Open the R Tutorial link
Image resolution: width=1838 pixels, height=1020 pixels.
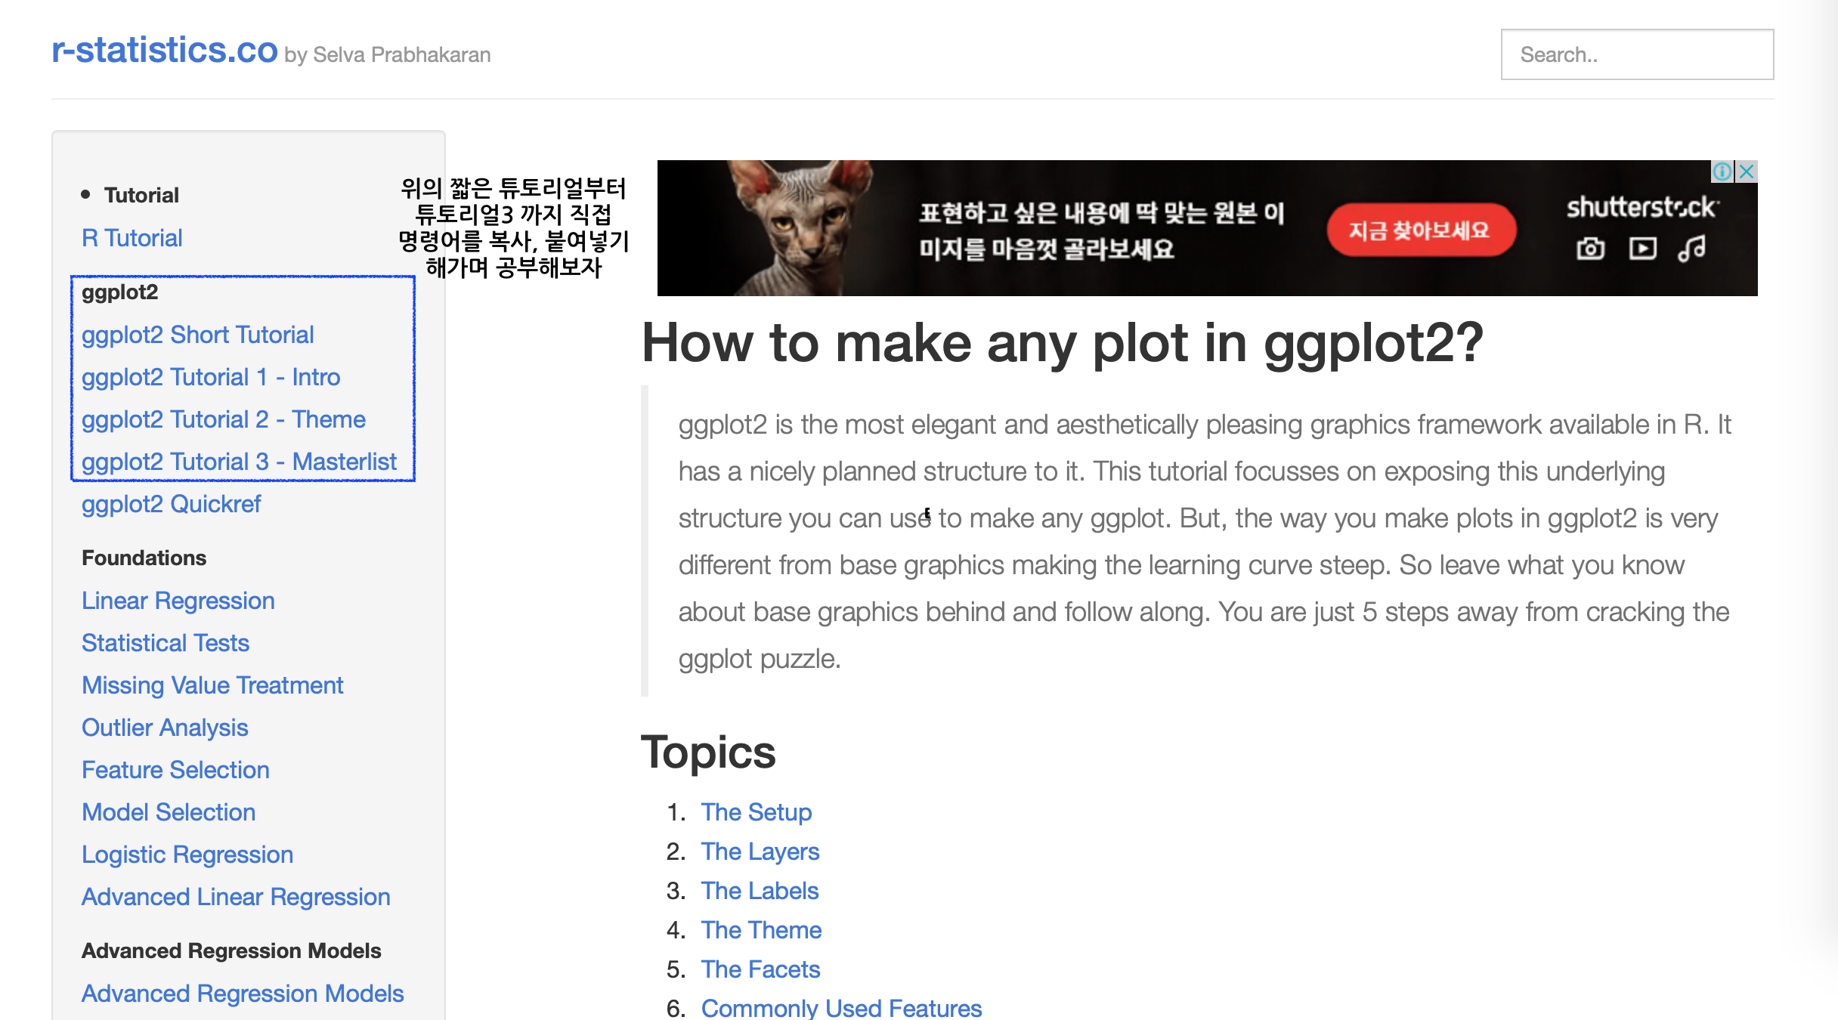pos(132,238)
